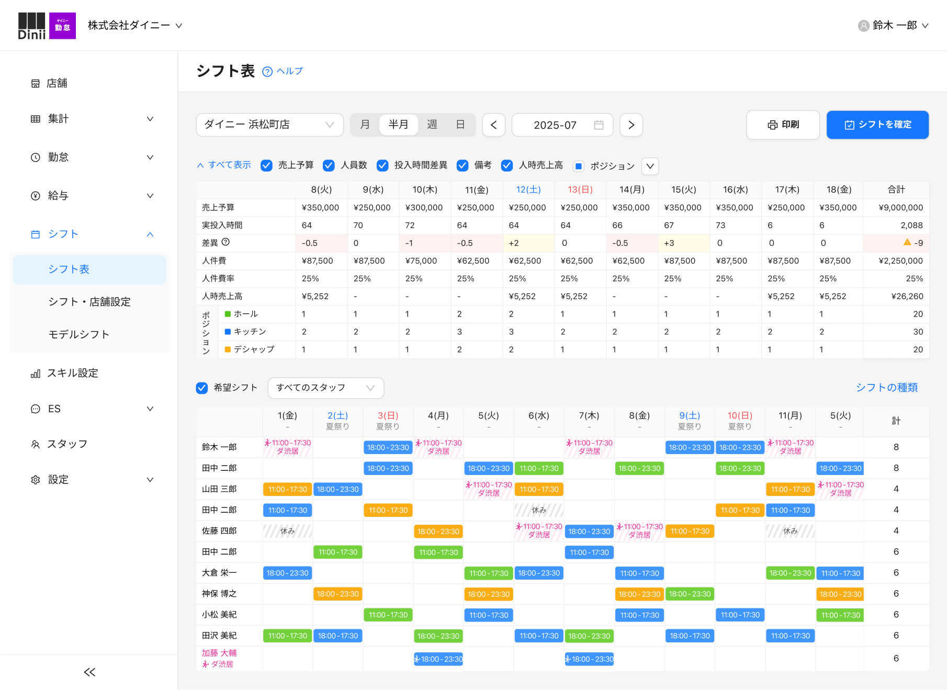Toggle the 希望シフト checkbox
This screenshot has height=690, width=947.
(x=202, y=388)
